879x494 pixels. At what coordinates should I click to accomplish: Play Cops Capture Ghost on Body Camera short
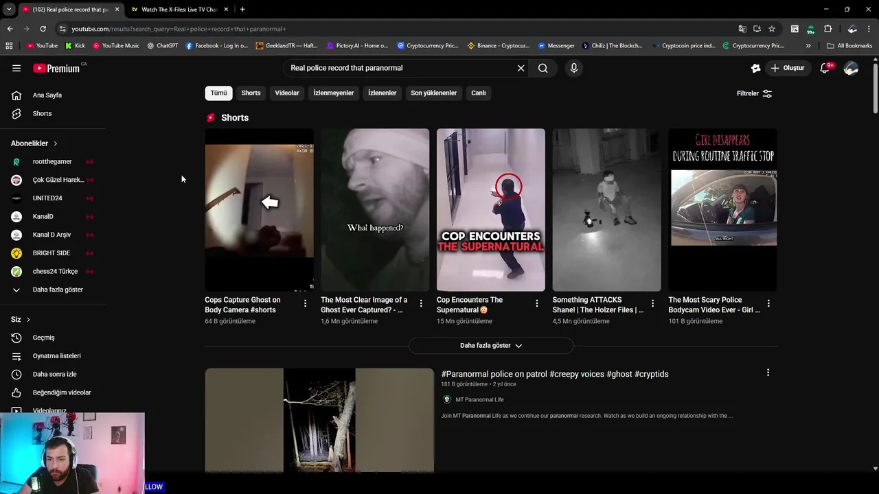click(259, 210)
